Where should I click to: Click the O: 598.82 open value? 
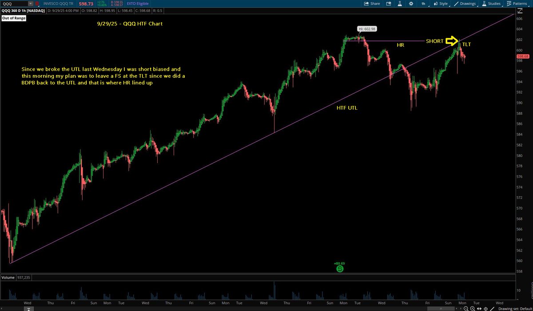[x=90, y=11]
